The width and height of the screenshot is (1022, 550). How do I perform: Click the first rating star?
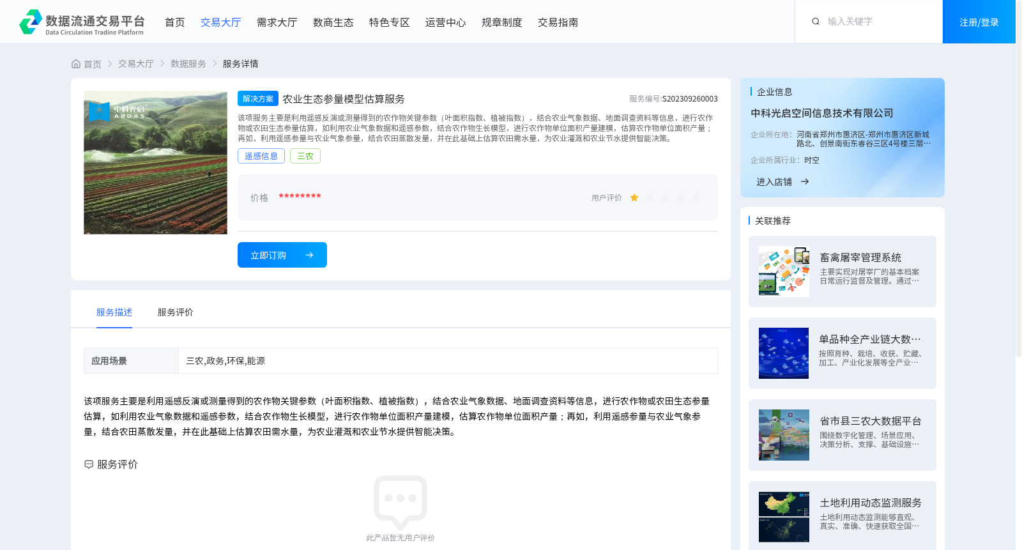[x=634, y=198]
